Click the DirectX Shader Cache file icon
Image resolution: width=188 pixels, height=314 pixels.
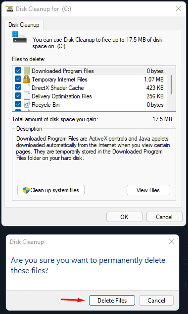(x=27, y=88)
